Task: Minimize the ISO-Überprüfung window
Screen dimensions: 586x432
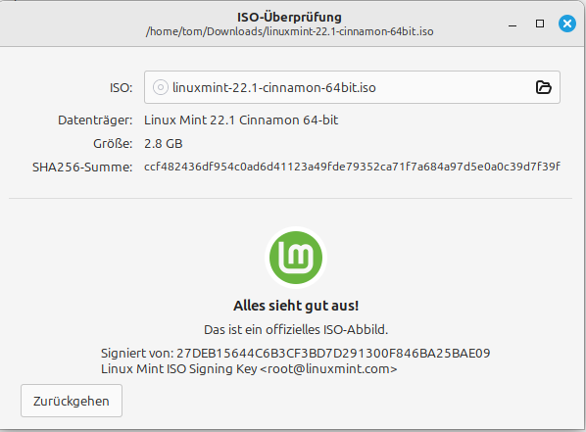Action: pyautogui.click(x=513, y=25)
